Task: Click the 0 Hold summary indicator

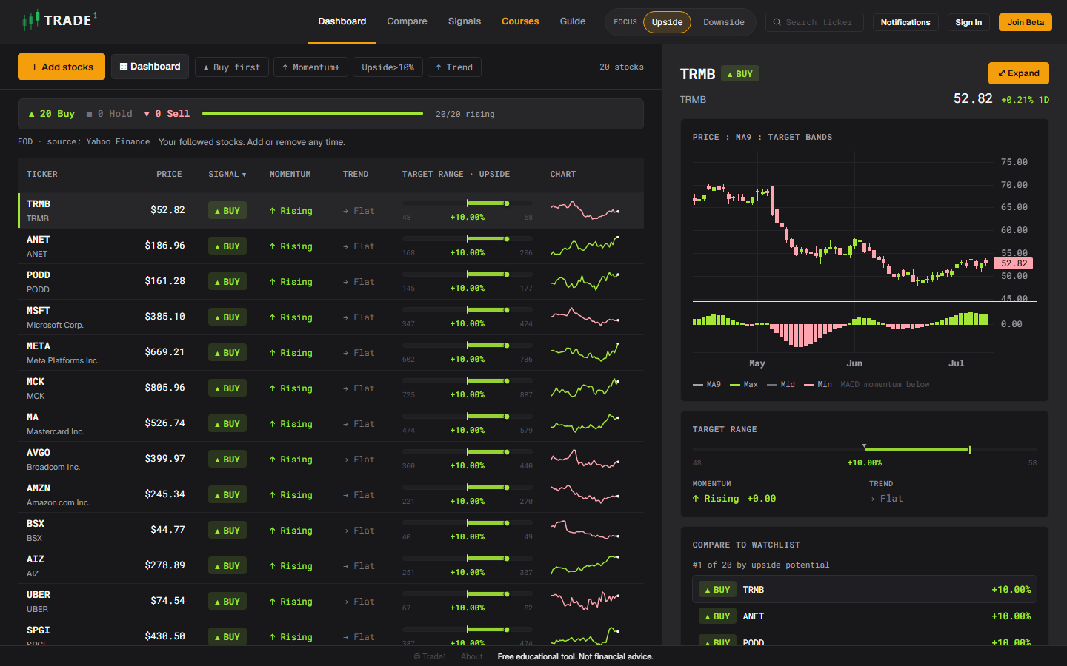Action: tap(109, 114)
